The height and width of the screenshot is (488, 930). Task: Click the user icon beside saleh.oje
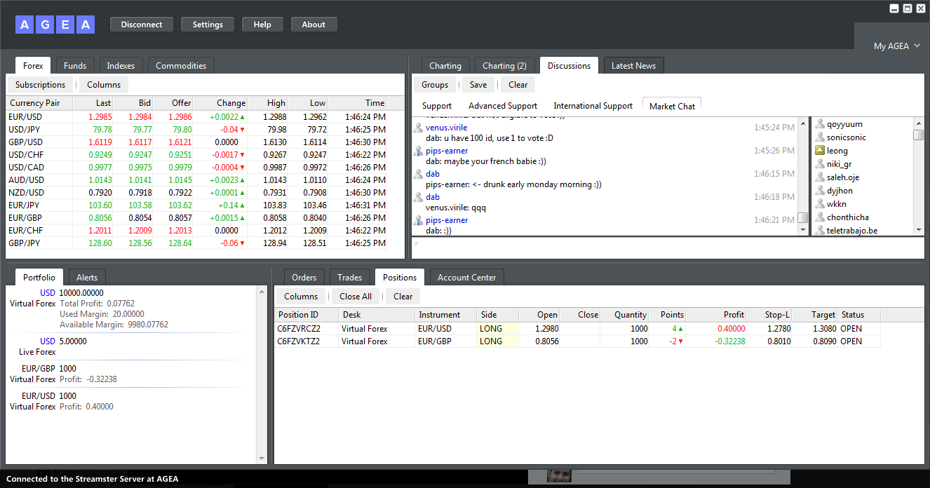[x=819, y=177]
